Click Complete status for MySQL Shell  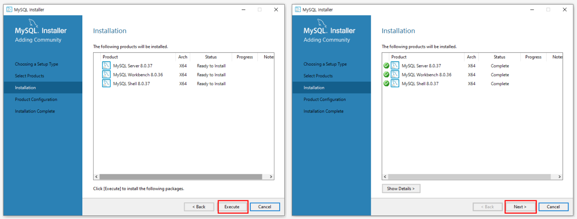500,84
